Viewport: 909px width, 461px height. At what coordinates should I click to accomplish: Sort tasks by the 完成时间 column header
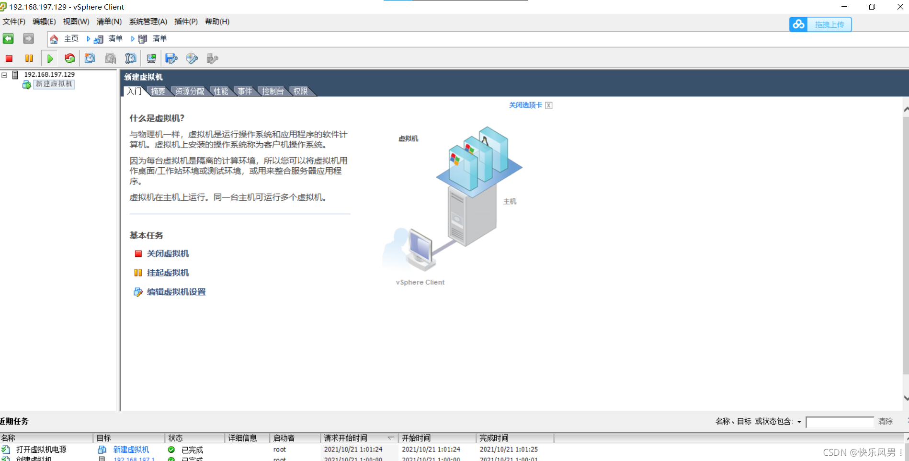515,438
